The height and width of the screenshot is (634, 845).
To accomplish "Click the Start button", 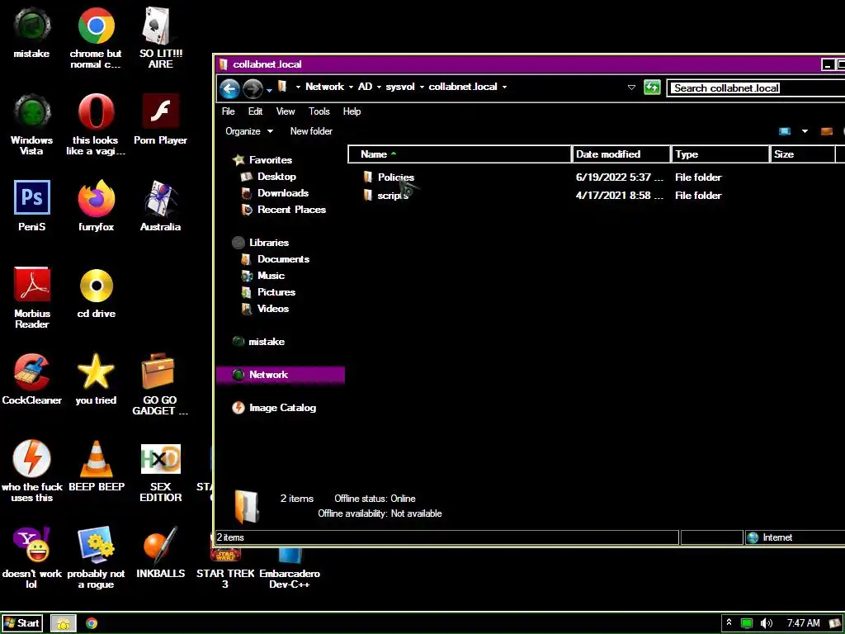I will click(22, 623).
